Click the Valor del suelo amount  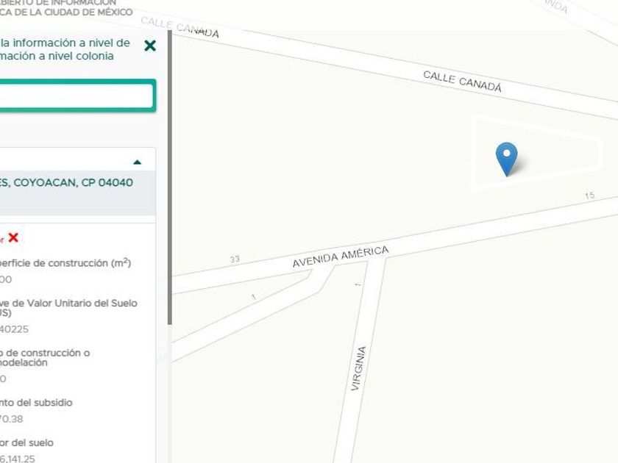tap(18, 459)
